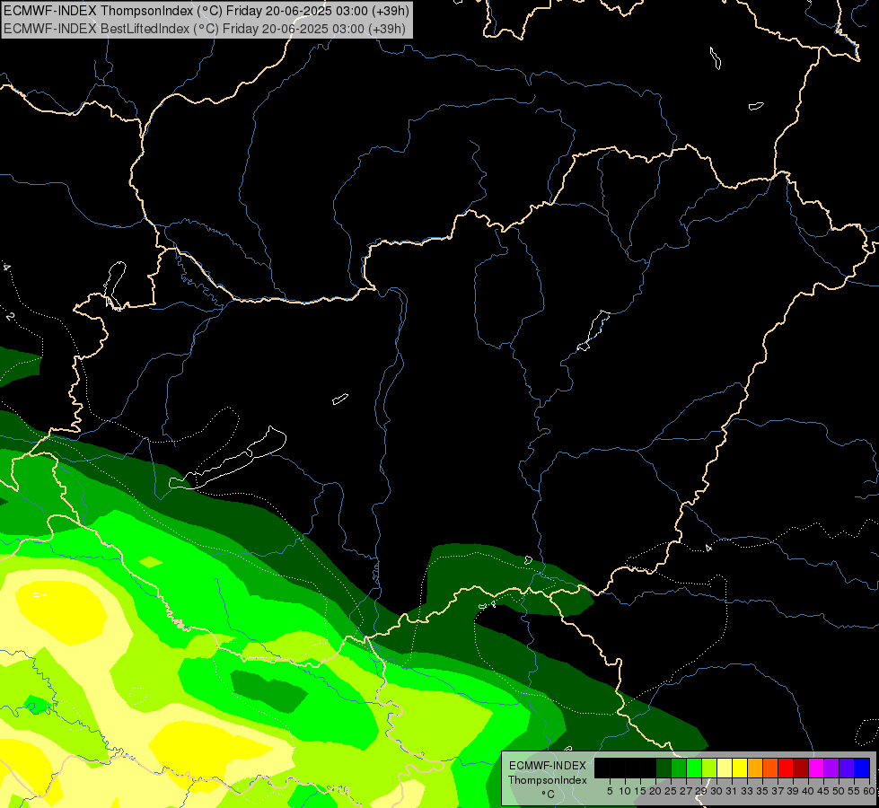The height and width of the screenshot is (808, 879).
Task: Click the bright green 27-29 legend swatch
Action: click(694, 768)
